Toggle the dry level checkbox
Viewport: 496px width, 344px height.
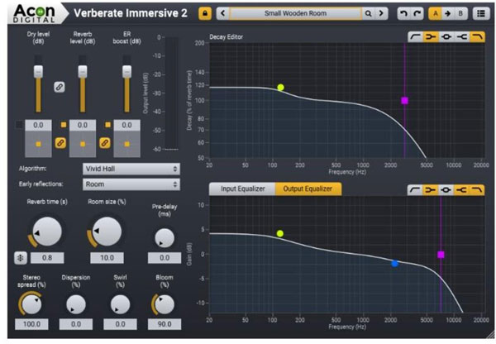[19, 124]
